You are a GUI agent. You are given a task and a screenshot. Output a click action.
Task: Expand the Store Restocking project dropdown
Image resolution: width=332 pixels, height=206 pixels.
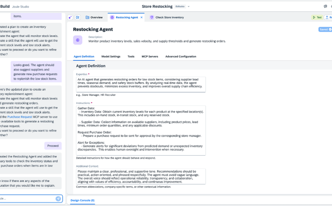point(189,7)
